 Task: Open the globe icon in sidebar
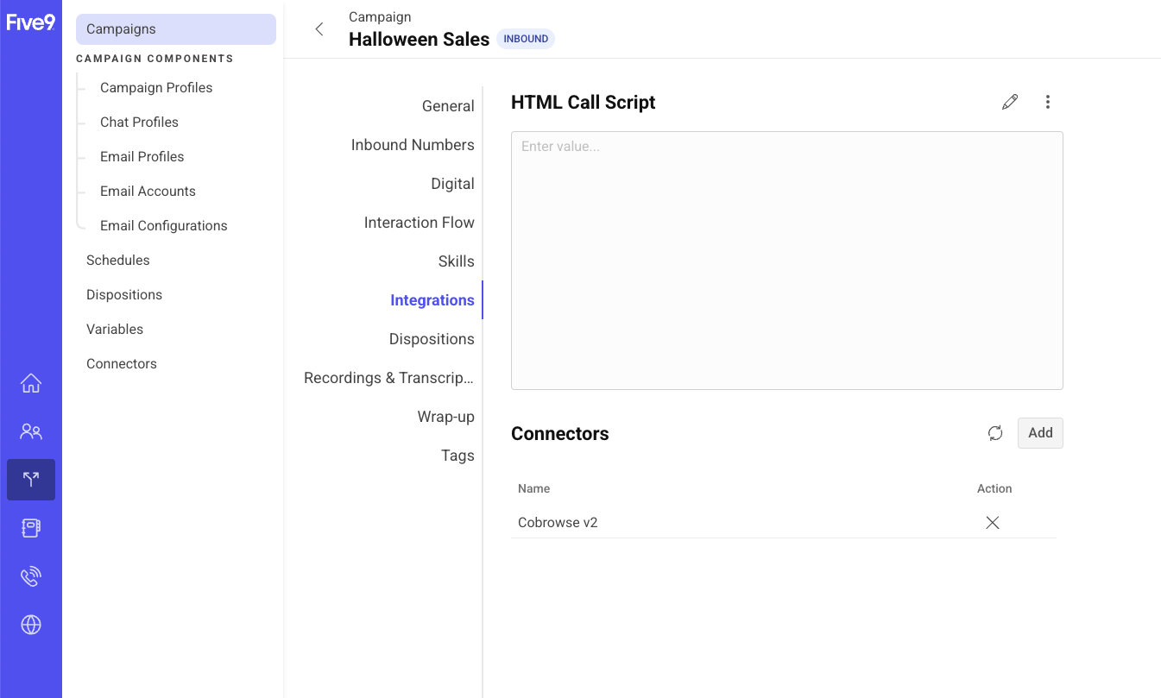(31, 625)
